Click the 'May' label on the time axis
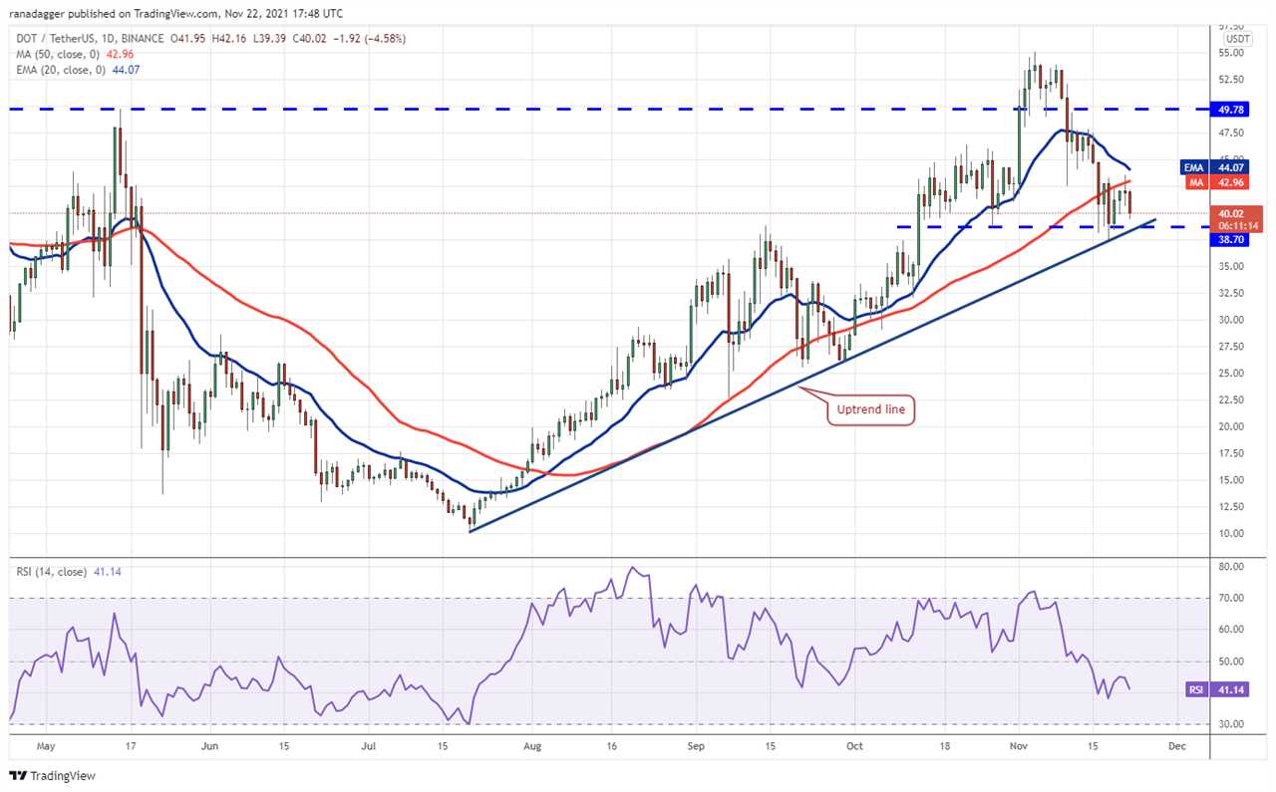The width and height of the screenshot is (1276, 792). (47, 744)
